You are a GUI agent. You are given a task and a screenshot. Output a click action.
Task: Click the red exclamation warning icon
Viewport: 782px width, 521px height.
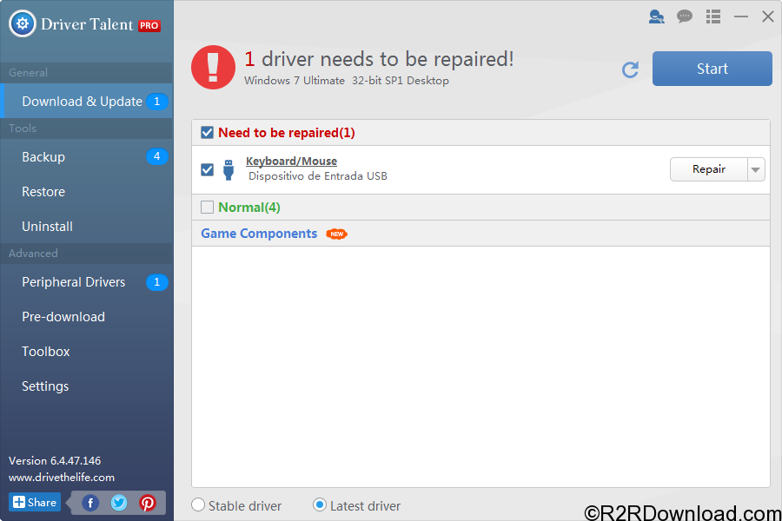point(213,68)
